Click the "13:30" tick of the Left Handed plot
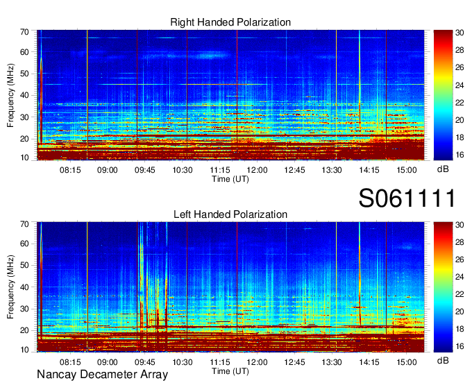472x383 pixels. click(332, 362)
